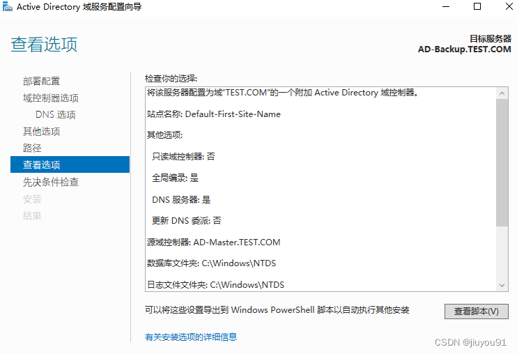Image resolution: width=517 pixels, height=354 pixels.
Task: Click the scrollbar down arrow
Action: click(x=502, y=286)
